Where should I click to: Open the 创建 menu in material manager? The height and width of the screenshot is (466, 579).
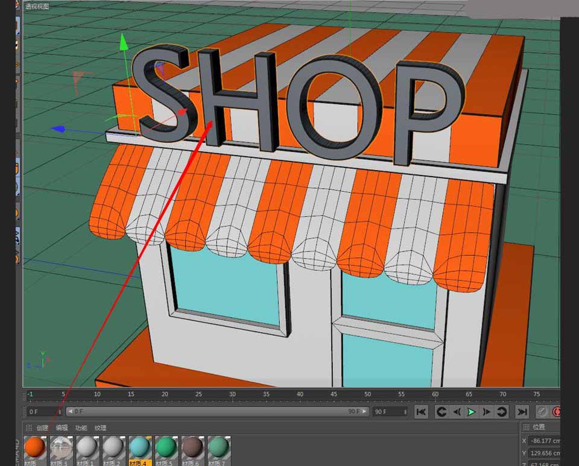click(42, 428)
